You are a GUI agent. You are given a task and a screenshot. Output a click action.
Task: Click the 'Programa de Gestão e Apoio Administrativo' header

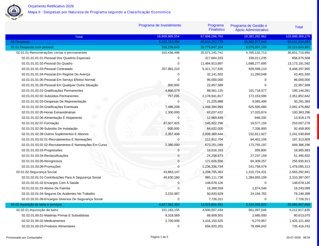tap(249, 28)
